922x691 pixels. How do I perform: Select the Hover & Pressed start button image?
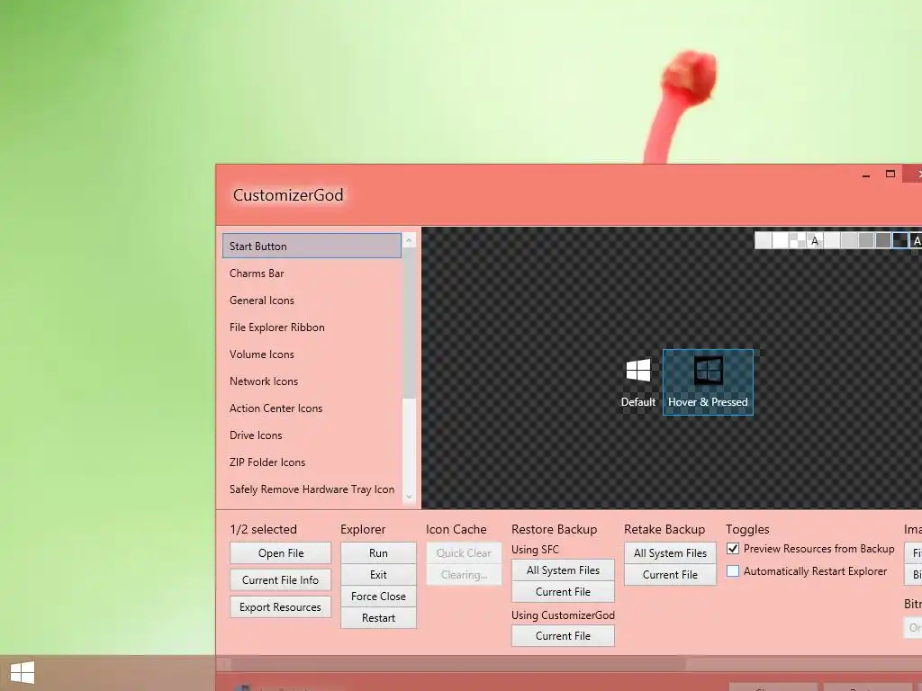pos(708,382)
